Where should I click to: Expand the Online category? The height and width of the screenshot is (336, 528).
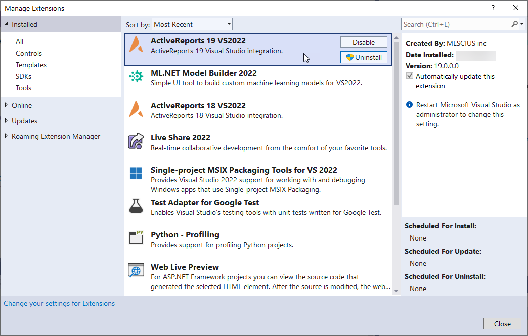click(x=6, y=105)
